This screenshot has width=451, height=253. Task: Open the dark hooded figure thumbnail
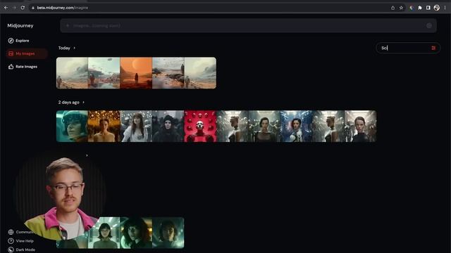coord(168,126)
